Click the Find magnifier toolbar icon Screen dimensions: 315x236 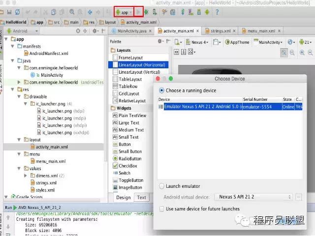[x=72, y=12]
